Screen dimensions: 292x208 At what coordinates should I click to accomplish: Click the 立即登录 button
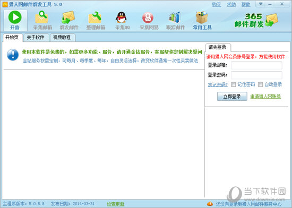click(232, 97)
